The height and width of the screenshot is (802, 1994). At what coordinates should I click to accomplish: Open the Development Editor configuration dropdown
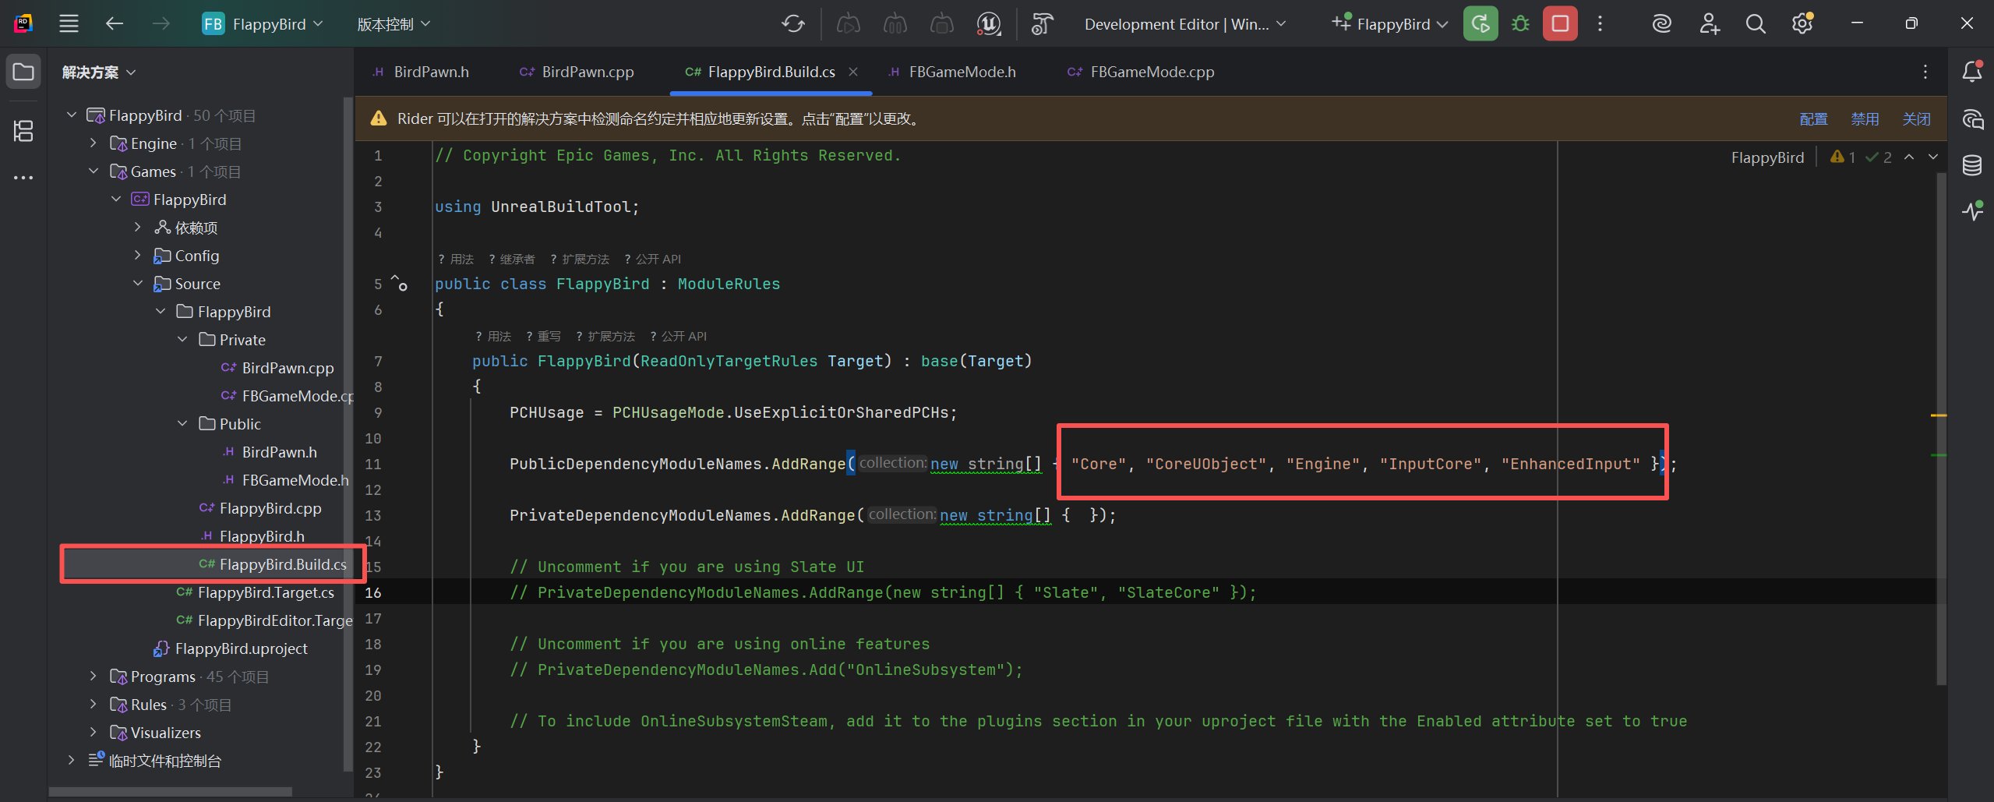pyautogui.click(x=1184, y=24)
